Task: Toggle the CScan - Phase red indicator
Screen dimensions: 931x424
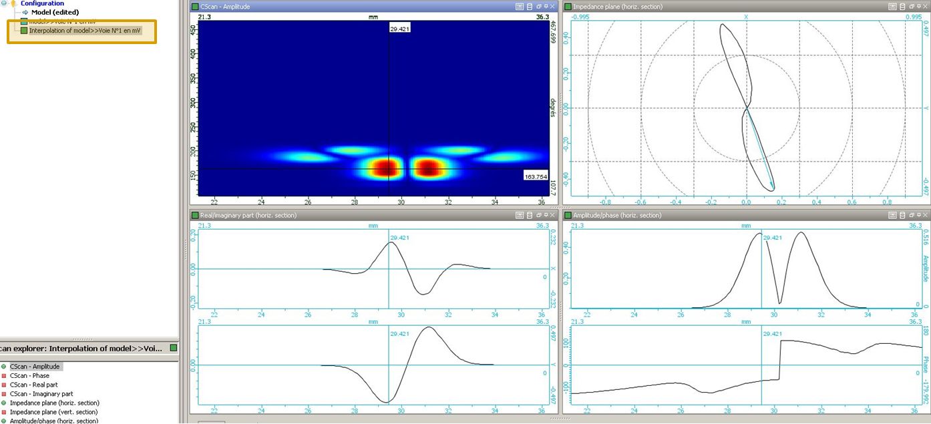Action: point(3,376)
